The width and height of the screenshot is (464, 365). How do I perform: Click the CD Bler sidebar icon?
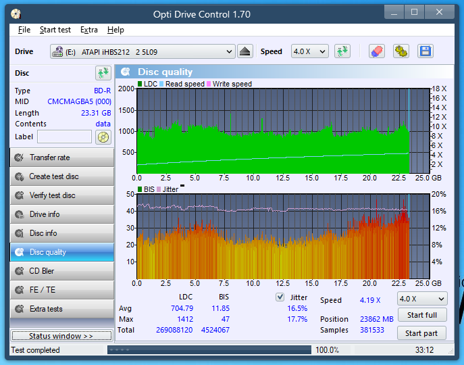20,271
